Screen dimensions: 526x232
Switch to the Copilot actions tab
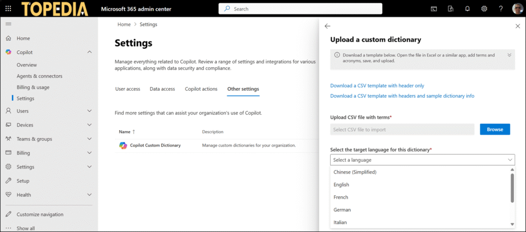[x=201, y=89]
